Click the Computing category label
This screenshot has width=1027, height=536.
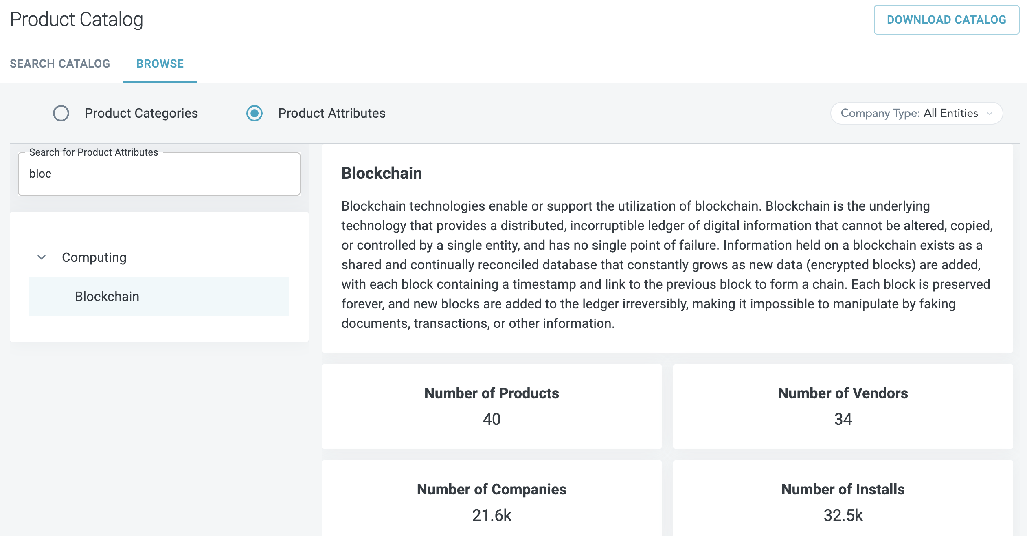tap(94, 257)
